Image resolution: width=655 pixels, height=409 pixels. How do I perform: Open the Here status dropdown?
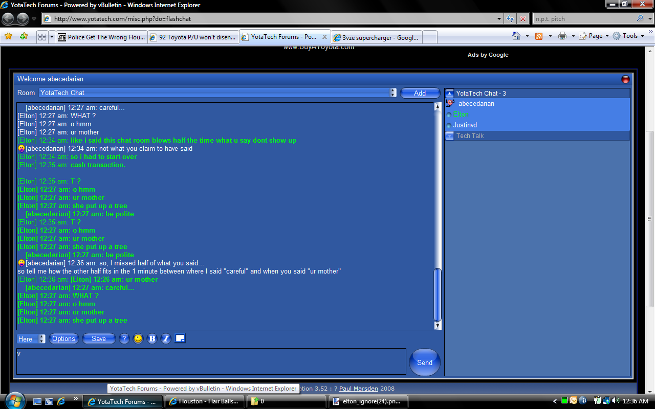(x=42, y=338)
